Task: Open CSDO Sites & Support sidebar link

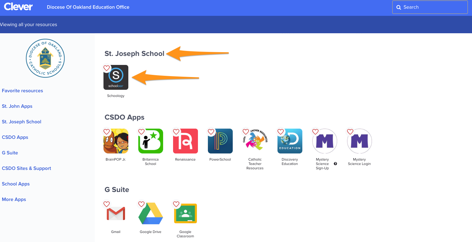Action: (x=26, y=168)
